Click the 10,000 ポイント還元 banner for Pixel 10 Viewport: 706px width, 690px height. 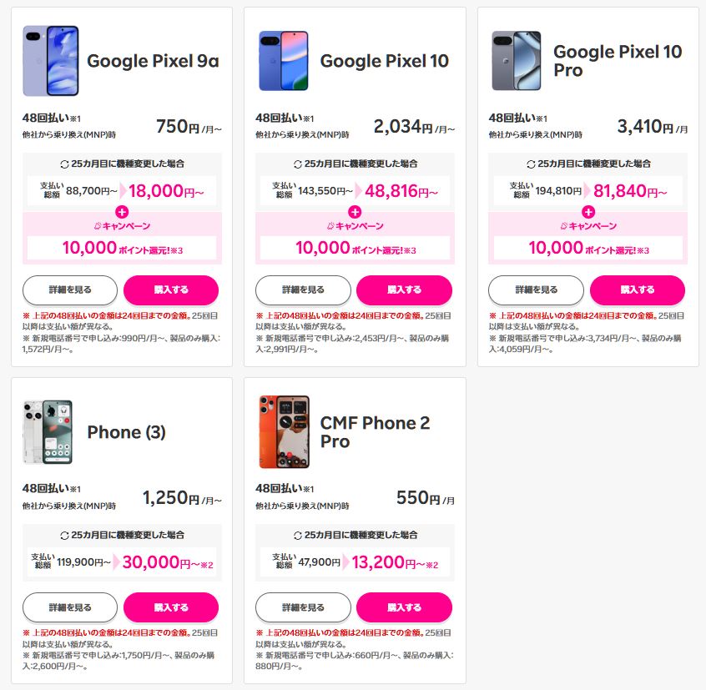pos(355,248)
